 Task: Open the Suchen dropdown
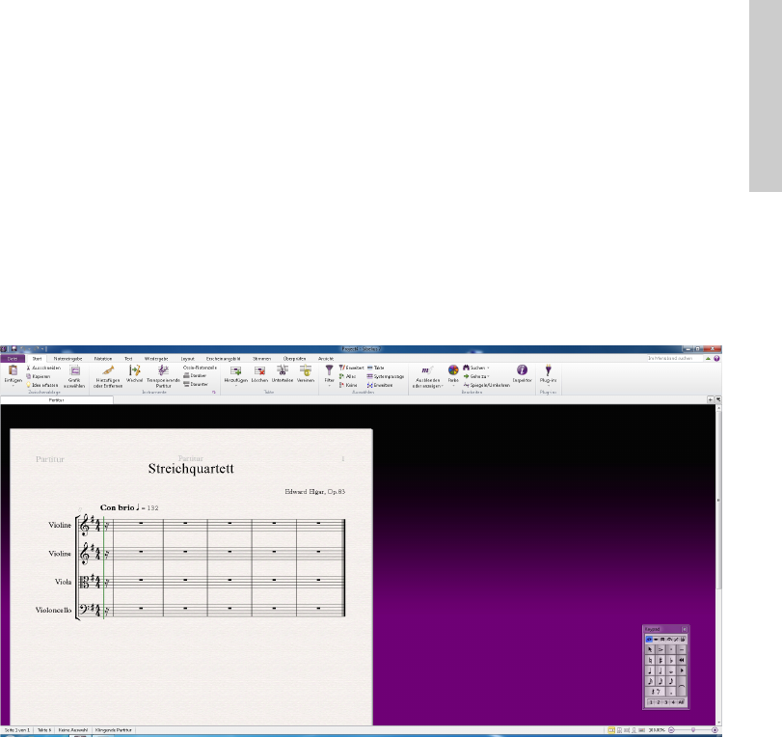(476, 368)
